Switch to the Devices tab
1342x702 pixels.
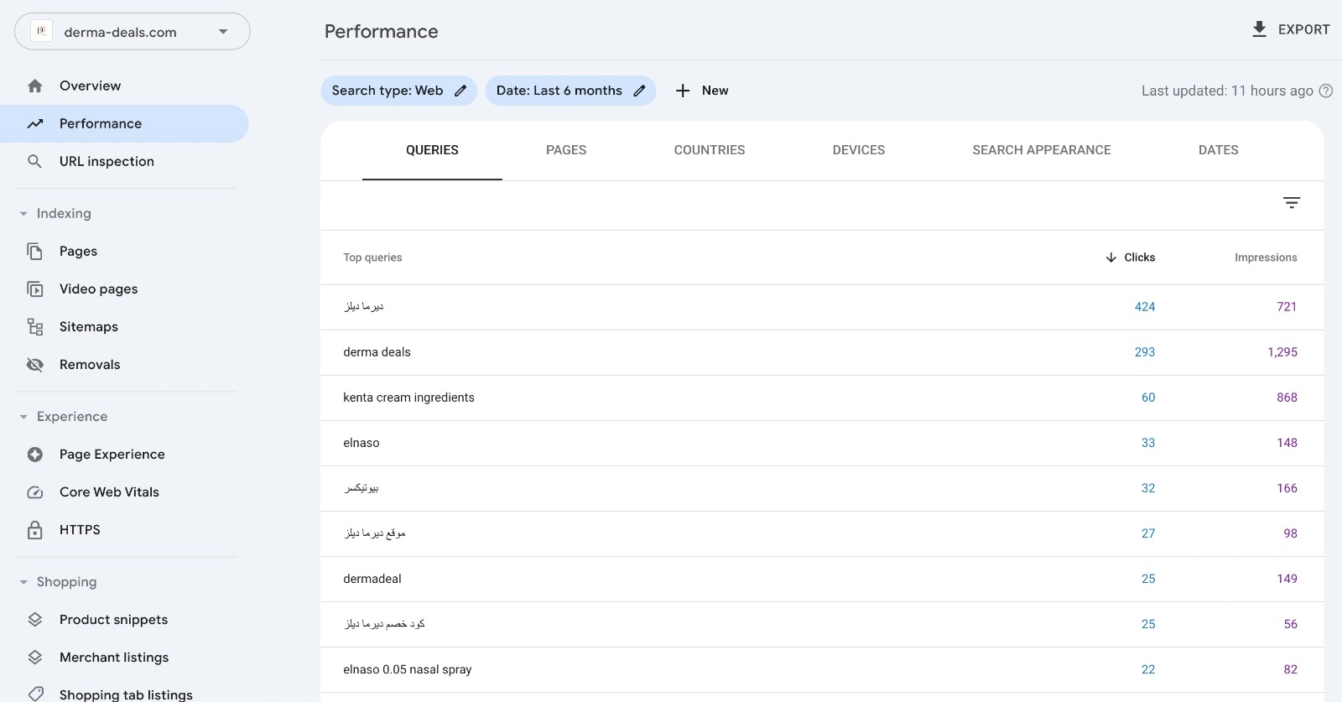pyautogui.click(x=859, y=150)
